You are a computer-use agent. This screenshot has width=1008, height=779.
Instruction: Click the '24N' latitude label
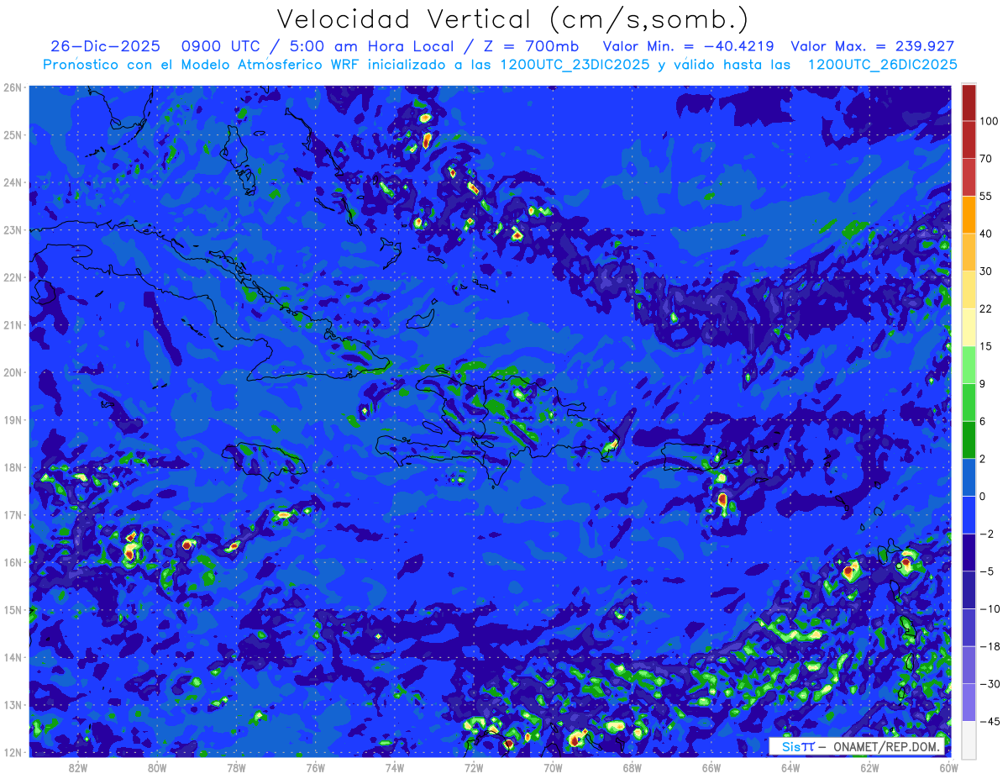point(13,182)
